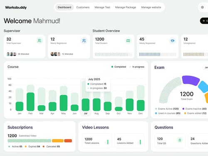Toggle Expired 84 legend item
The width and height of the screenshot is (208, 156).
point(32,146)
